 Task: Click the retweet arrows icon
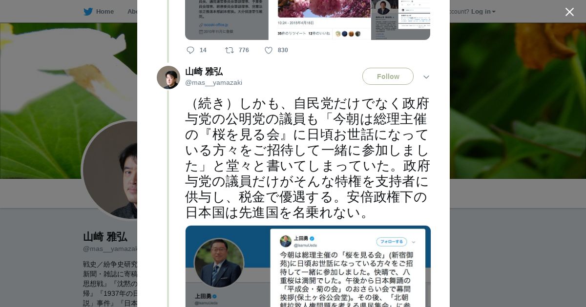(x=229, y=50)
